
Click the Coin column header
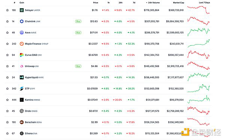coord(22,3)
